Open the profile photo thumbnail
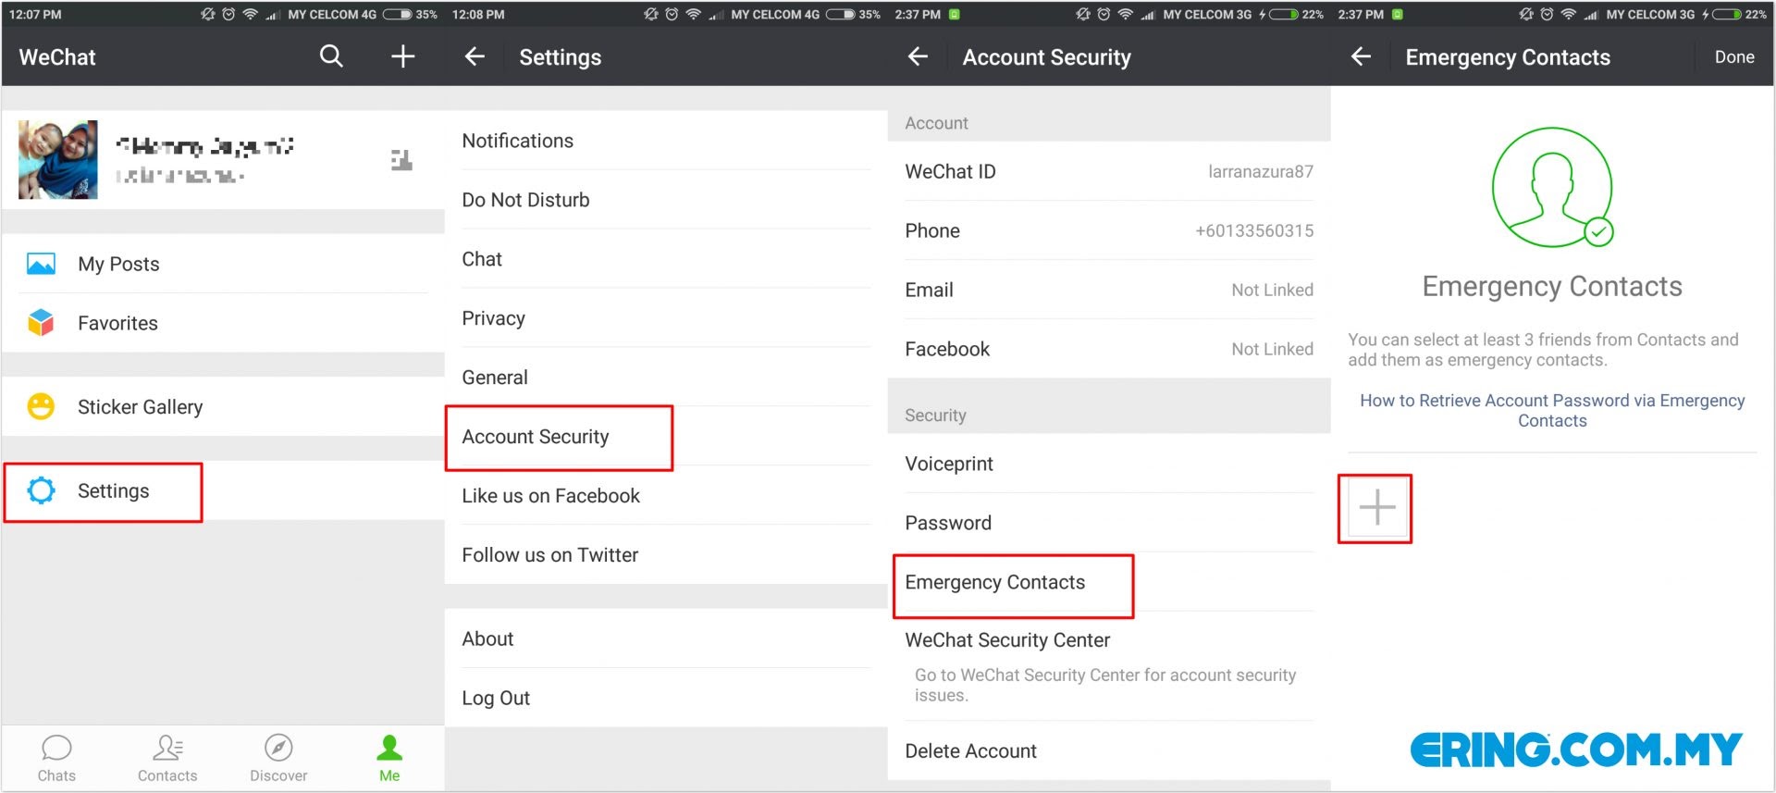The width and height of the screenshot is (1776, 793). [57, 159]
